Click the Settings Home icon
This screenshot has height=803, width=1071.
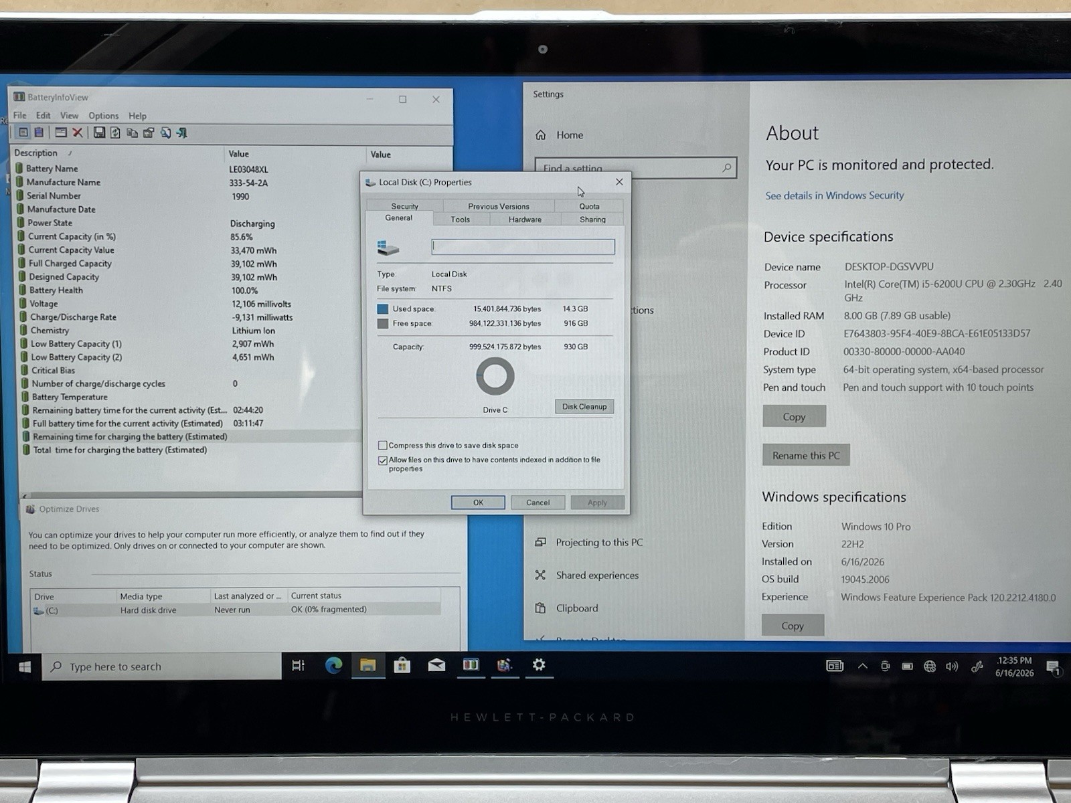tap(541, 135)
